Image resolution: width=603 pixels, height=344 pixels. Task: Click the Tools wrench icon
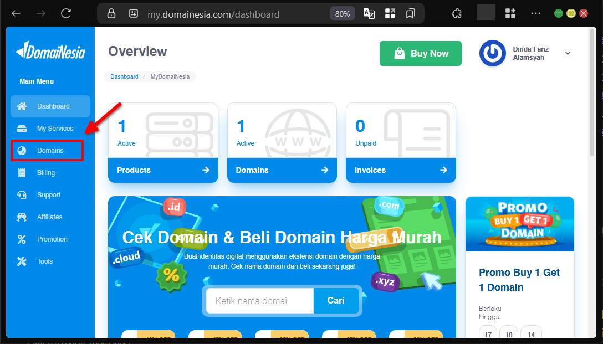[x=21, y=261]
